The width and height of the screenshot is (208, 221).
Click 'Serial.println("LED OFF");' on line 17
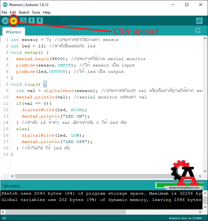(x=57, y=142)
